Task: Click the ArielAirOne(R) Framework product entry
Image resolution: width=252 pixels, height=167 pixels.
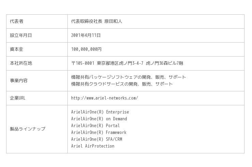Action: point(98,133)
